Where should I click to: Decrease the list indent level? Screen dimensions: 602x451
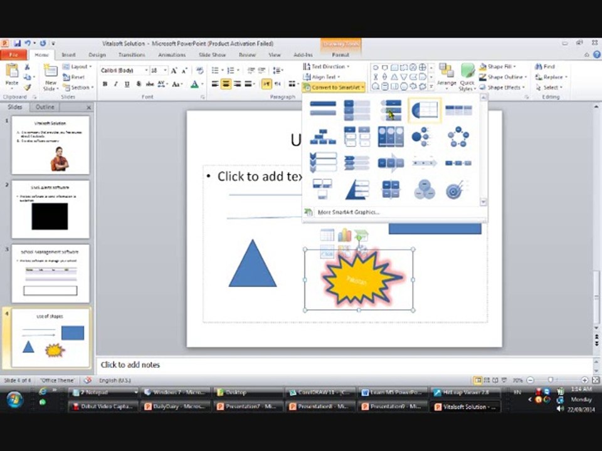251,71
